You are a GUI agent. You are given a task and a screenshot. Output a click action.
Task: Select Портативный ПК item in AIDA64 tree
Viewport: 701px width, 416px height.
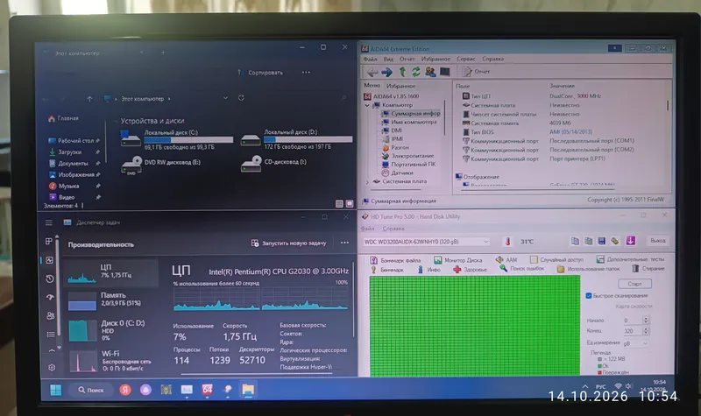408,165
